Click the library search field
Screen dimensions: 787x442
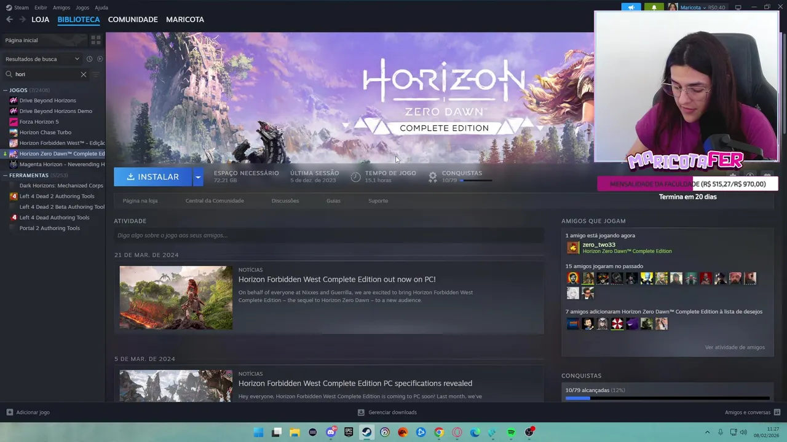pyautogui.click(x=46, y=74)
